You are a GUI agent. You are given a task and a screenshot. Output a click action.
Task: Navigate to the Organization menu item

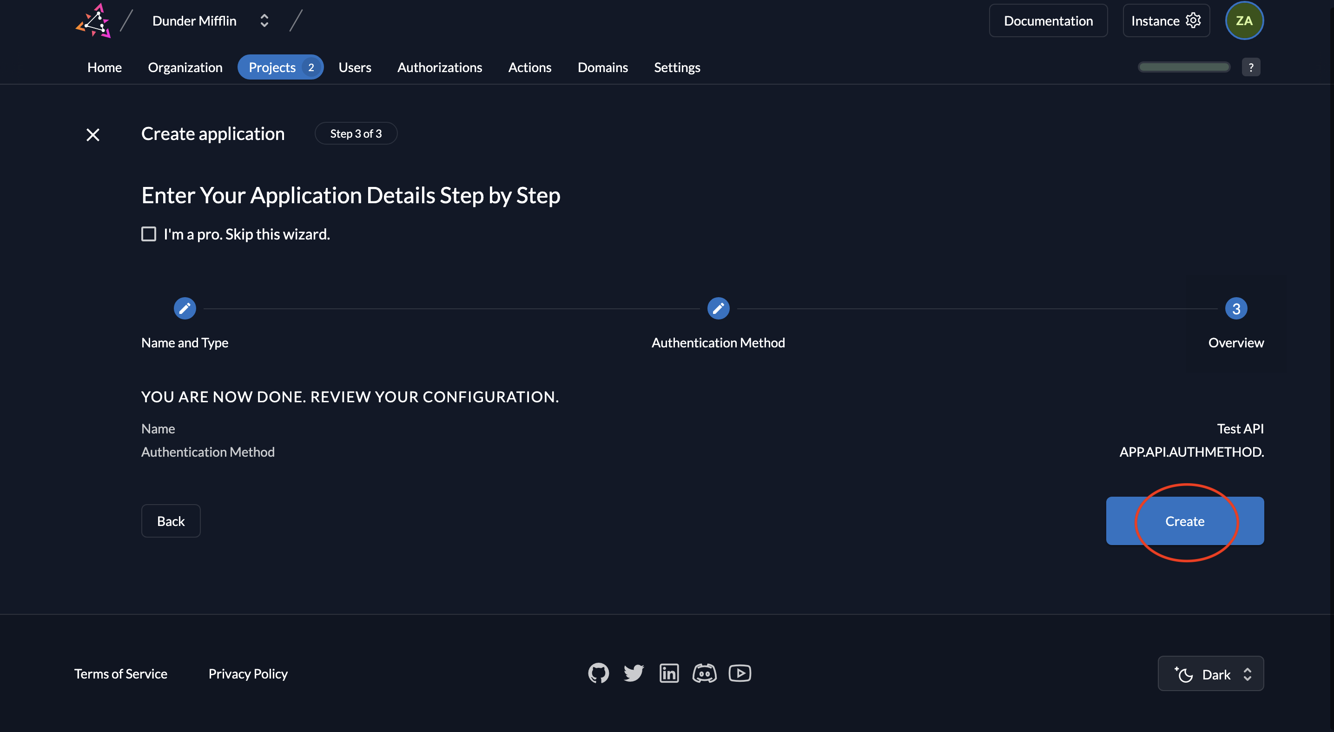(x=185, y=67)
